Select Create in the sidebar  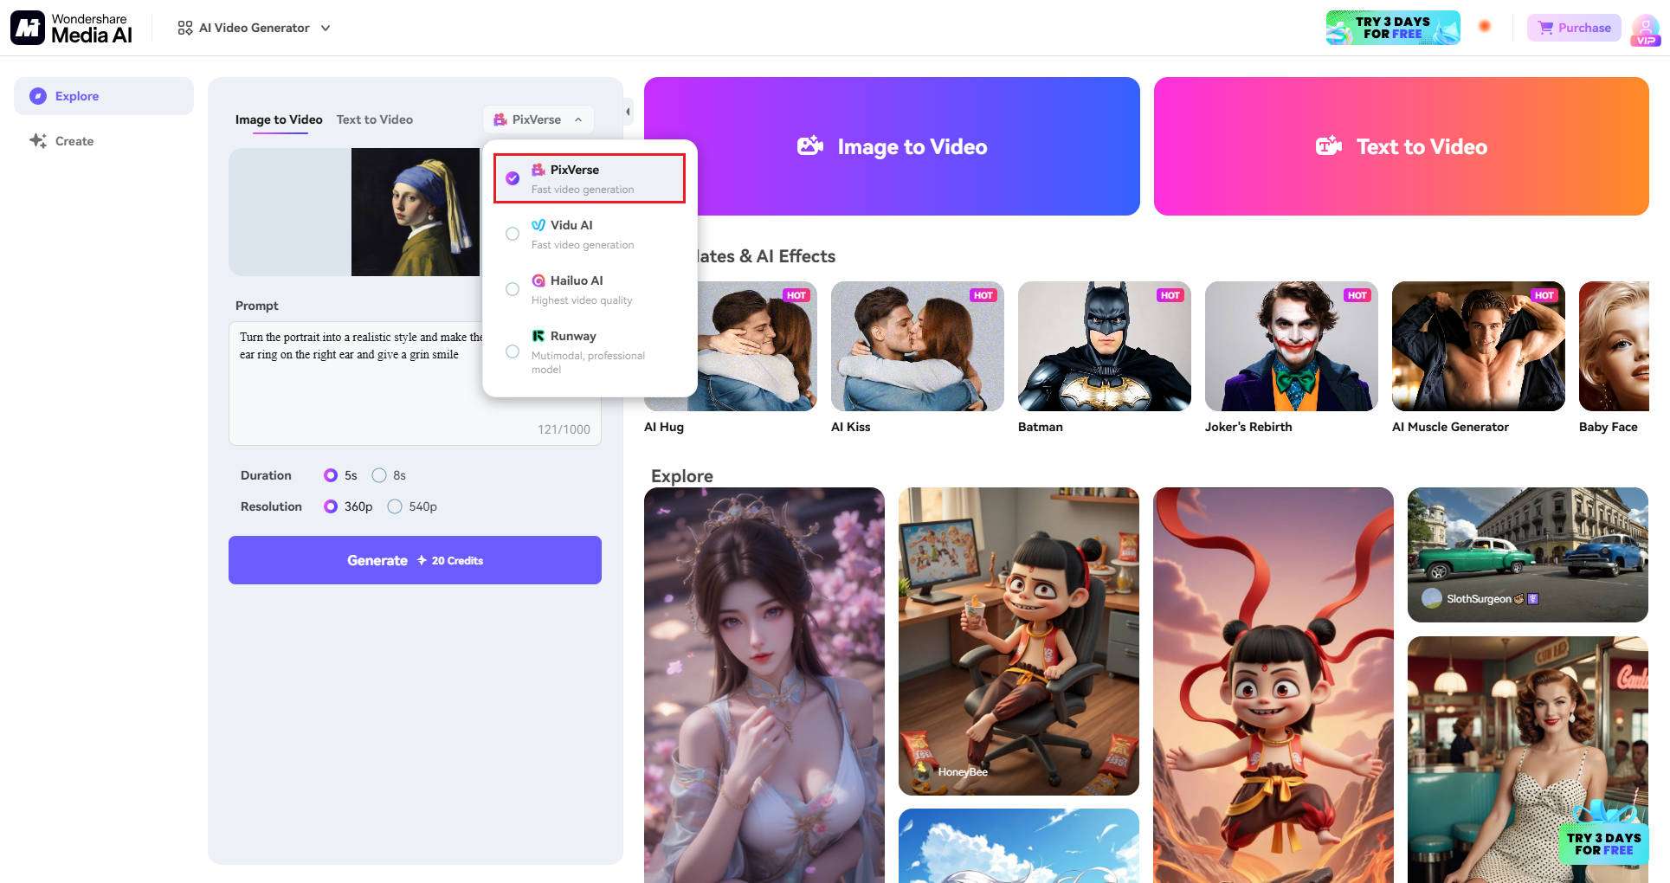pos(104,141)
